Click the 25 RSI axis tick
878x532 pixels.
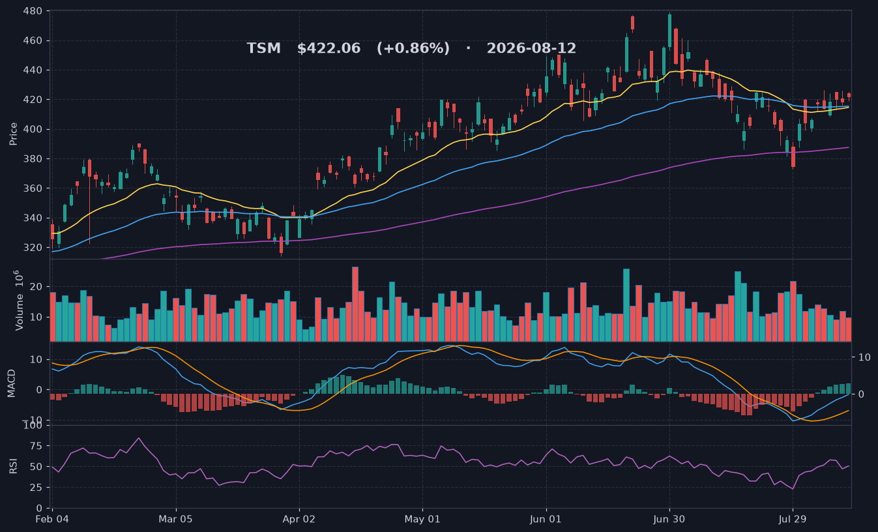coord(37,488)
